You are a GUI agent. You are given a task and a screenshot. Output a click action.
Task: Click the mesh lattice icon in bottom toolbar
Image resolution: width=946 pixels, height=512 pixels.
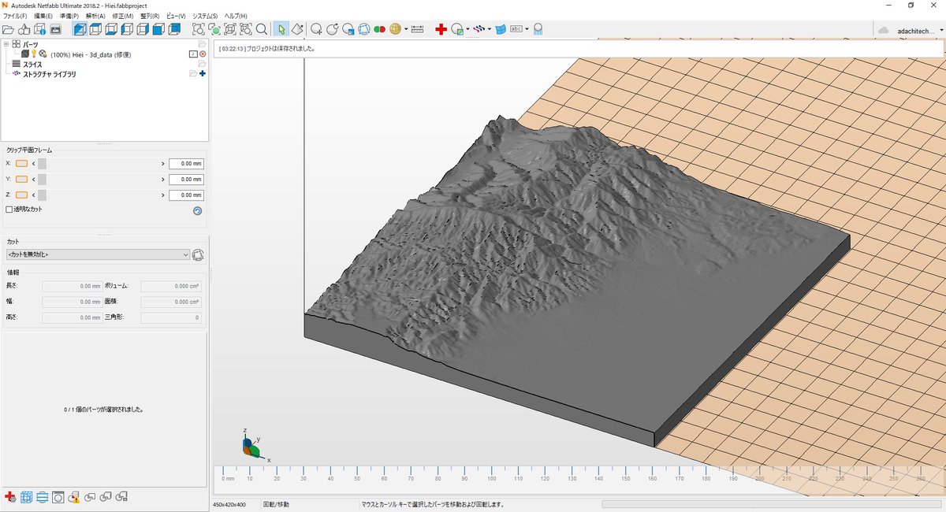(26, 497)
